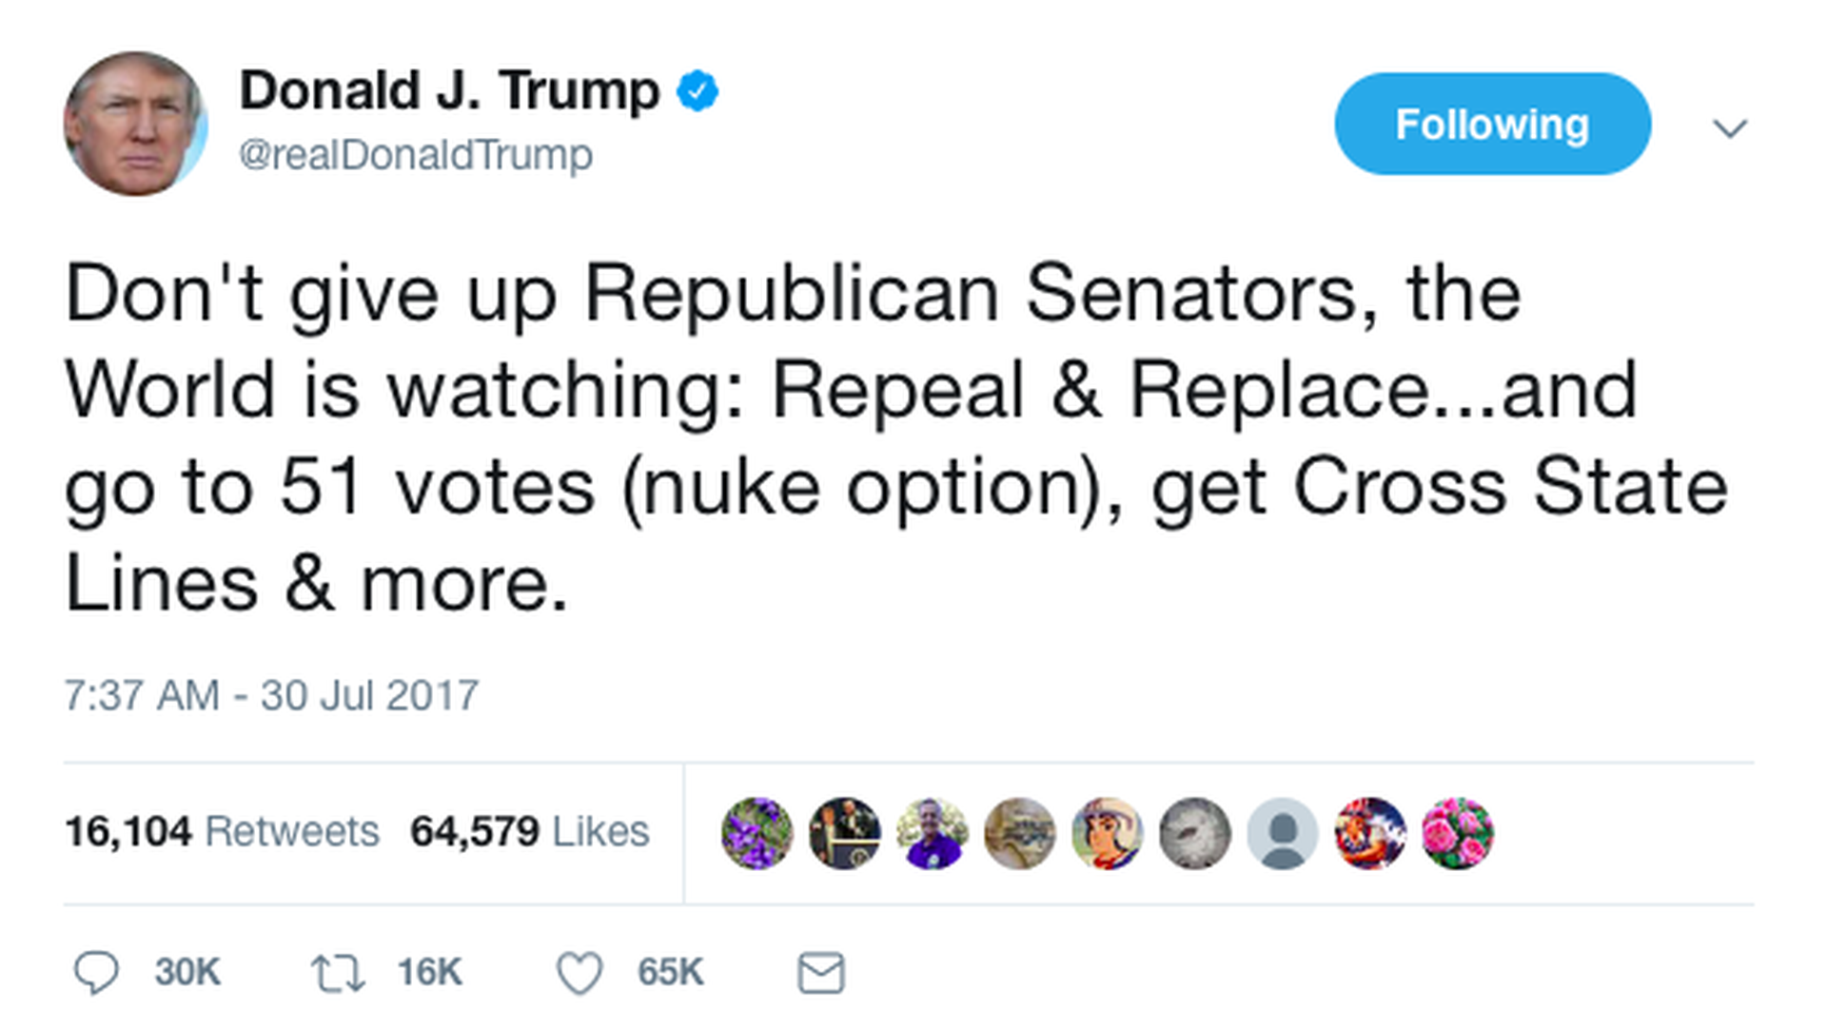1827x1027 pixels.
Task: Click the 7:37 AM - 30 Jul 2017 timestamp
Action: click(x=271, y=695)
